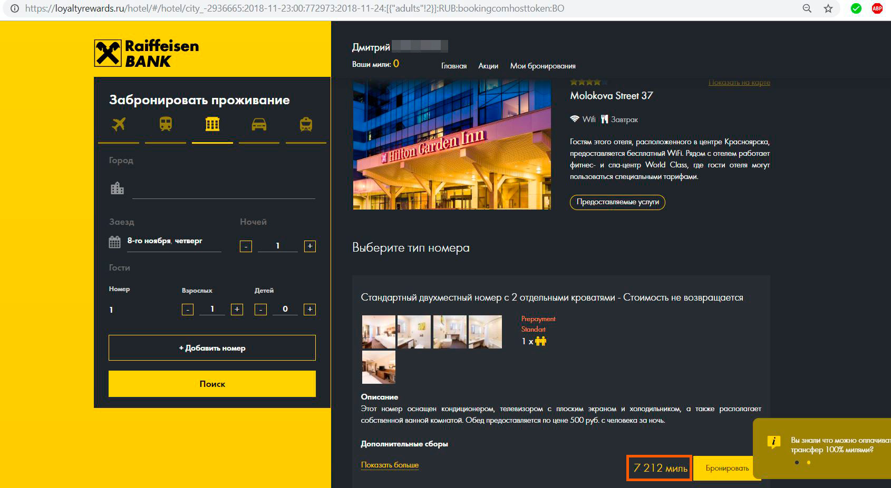Select first dot in tip popup
This screenshot has width=891, height=488.
pos(797,463)
